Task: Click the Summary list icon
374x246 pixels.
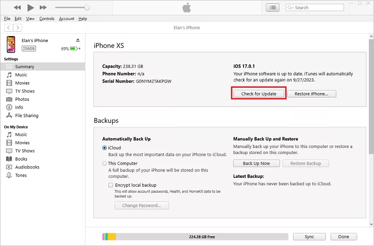Action: [x=9, y=66]
